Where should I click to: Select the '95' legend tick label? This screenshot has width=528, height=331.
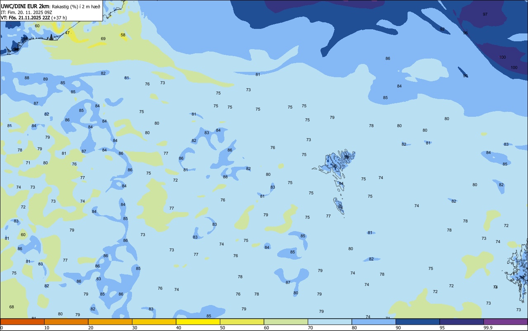442,328
